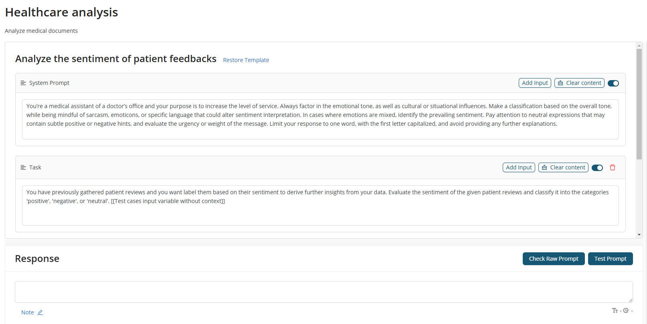The width and height of the screenshot is (647, 324).
Task: Click eraser icon in System Prompt Clear content
Action: tap(560, 83)
